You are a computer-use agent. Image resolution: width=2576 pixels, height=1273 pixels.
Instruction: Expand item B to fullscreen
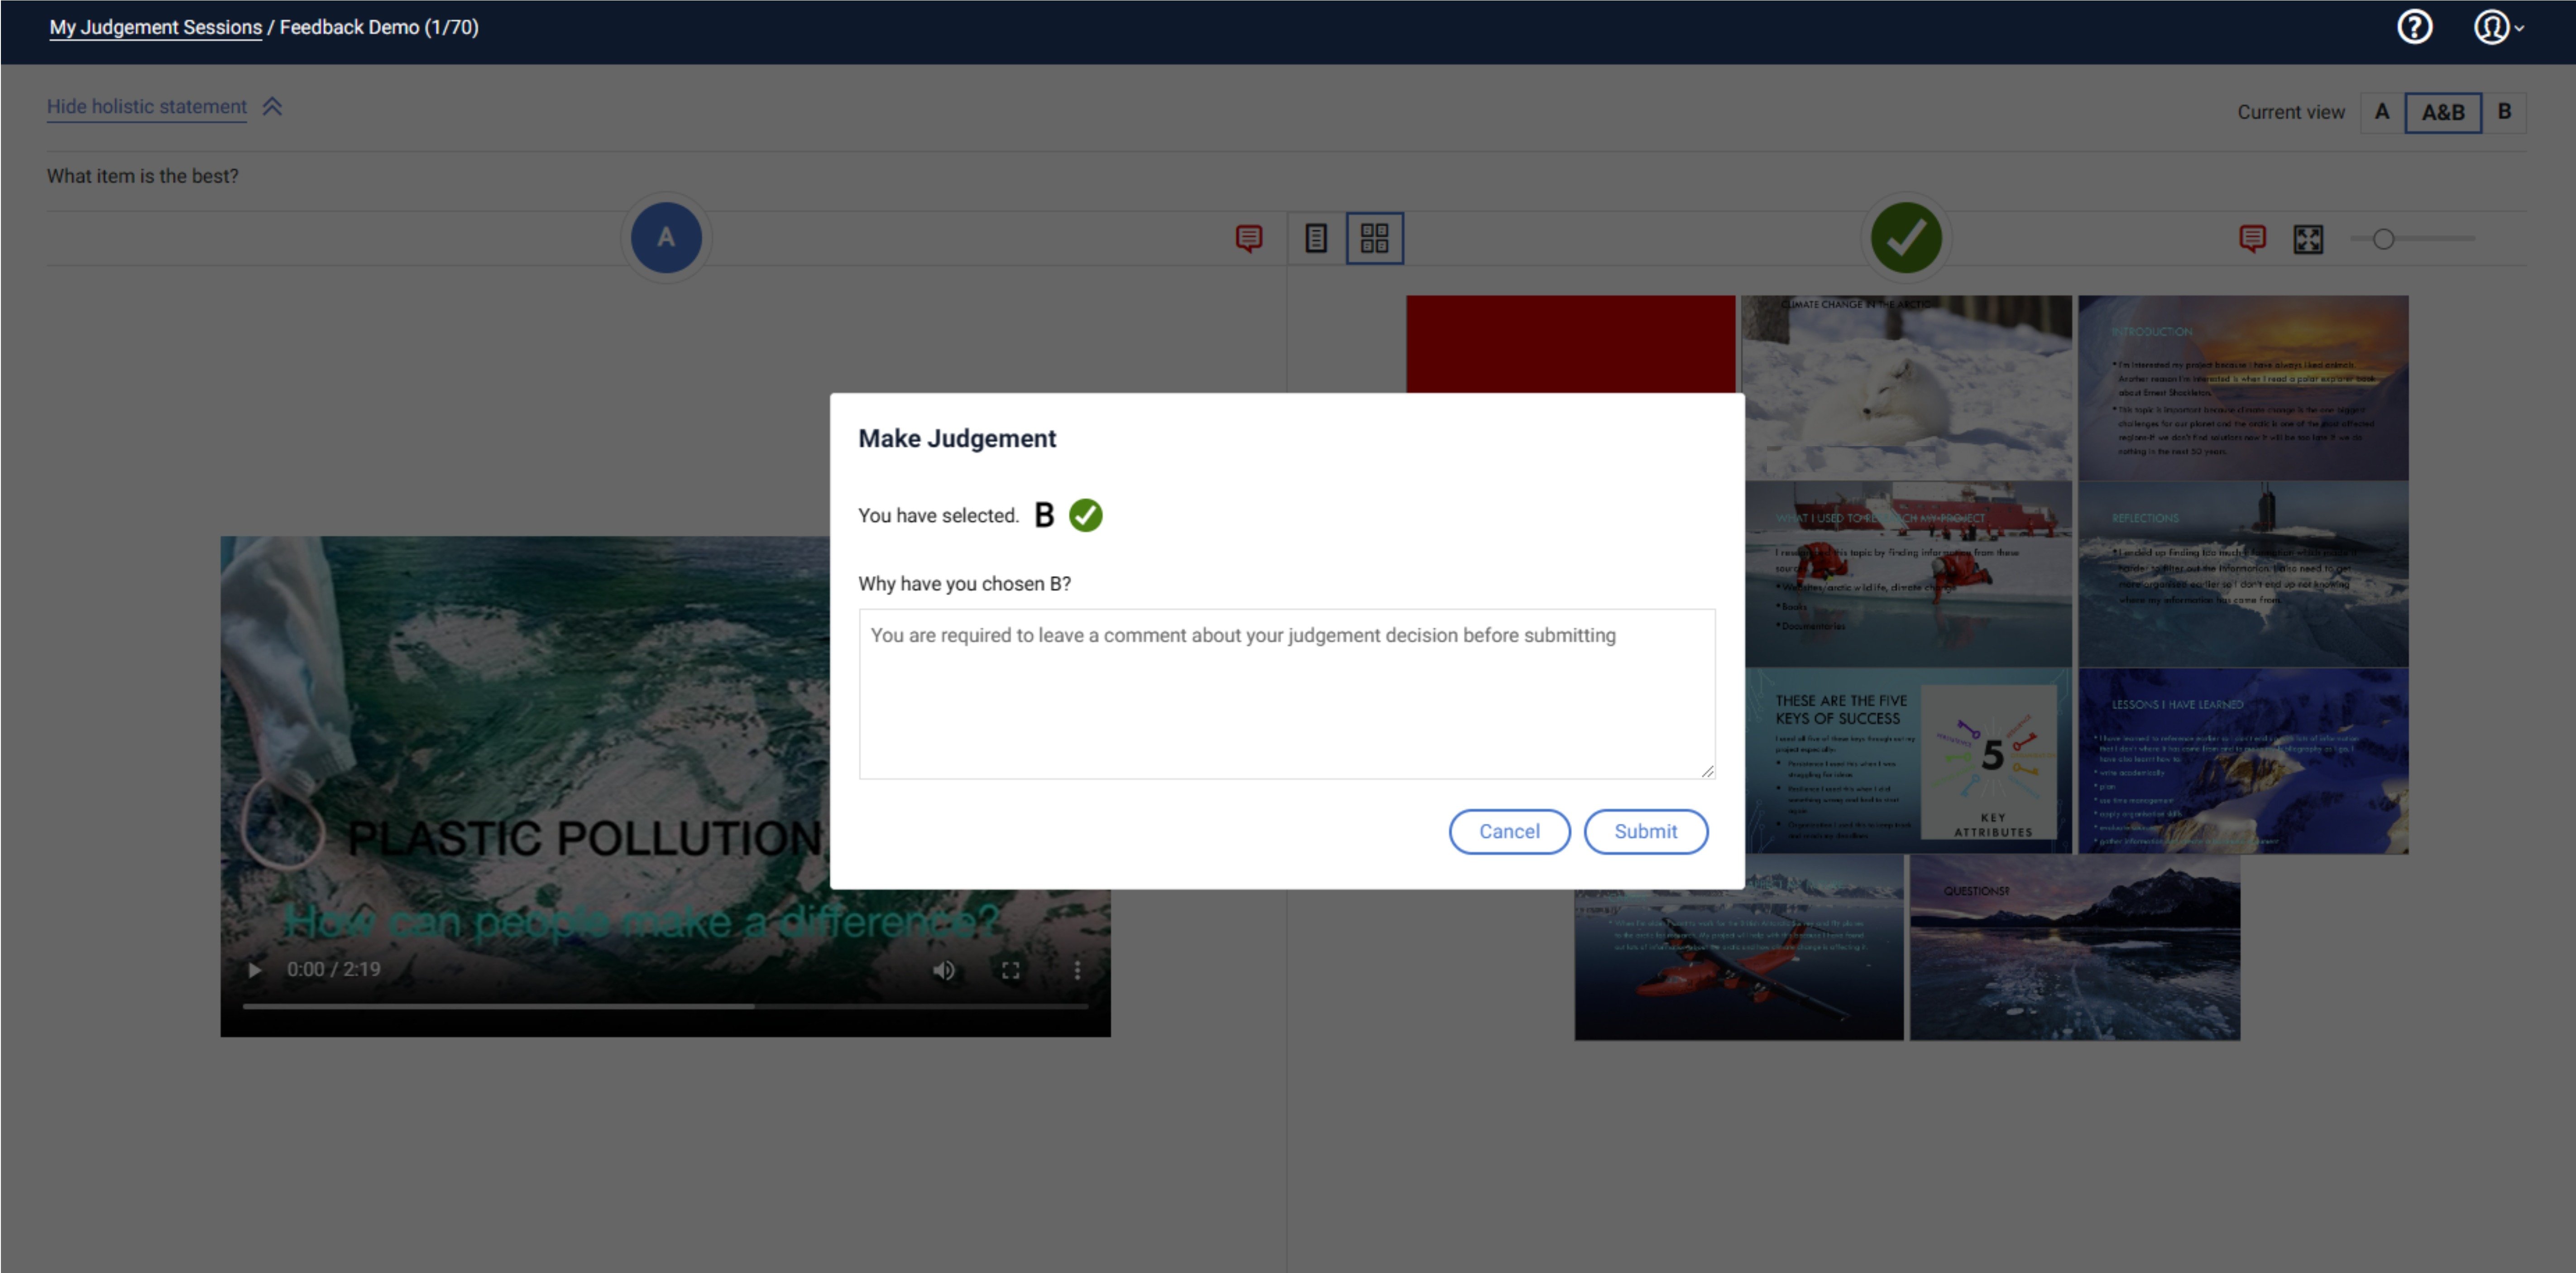[x=2308, y=239]
